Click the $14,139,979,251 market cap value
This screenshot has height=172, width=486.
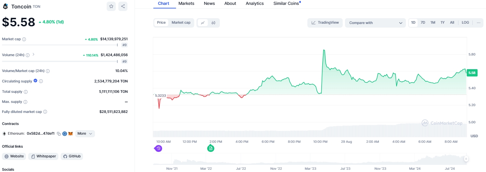pos(114,39)
